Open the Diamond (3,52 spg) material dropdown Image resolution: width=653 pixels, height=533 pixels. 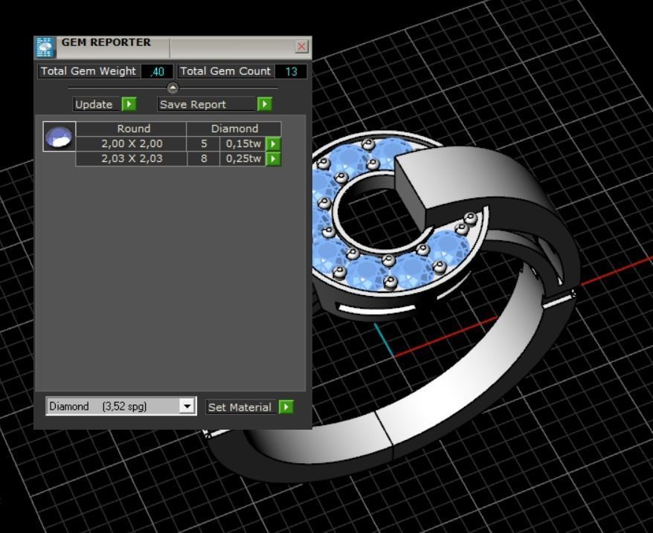click(x=187, y=406)
